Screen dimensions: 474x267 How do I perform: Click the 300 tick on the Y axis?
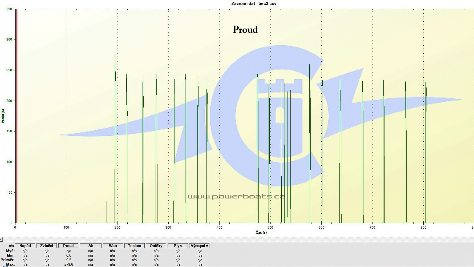[x=9, y=39]
